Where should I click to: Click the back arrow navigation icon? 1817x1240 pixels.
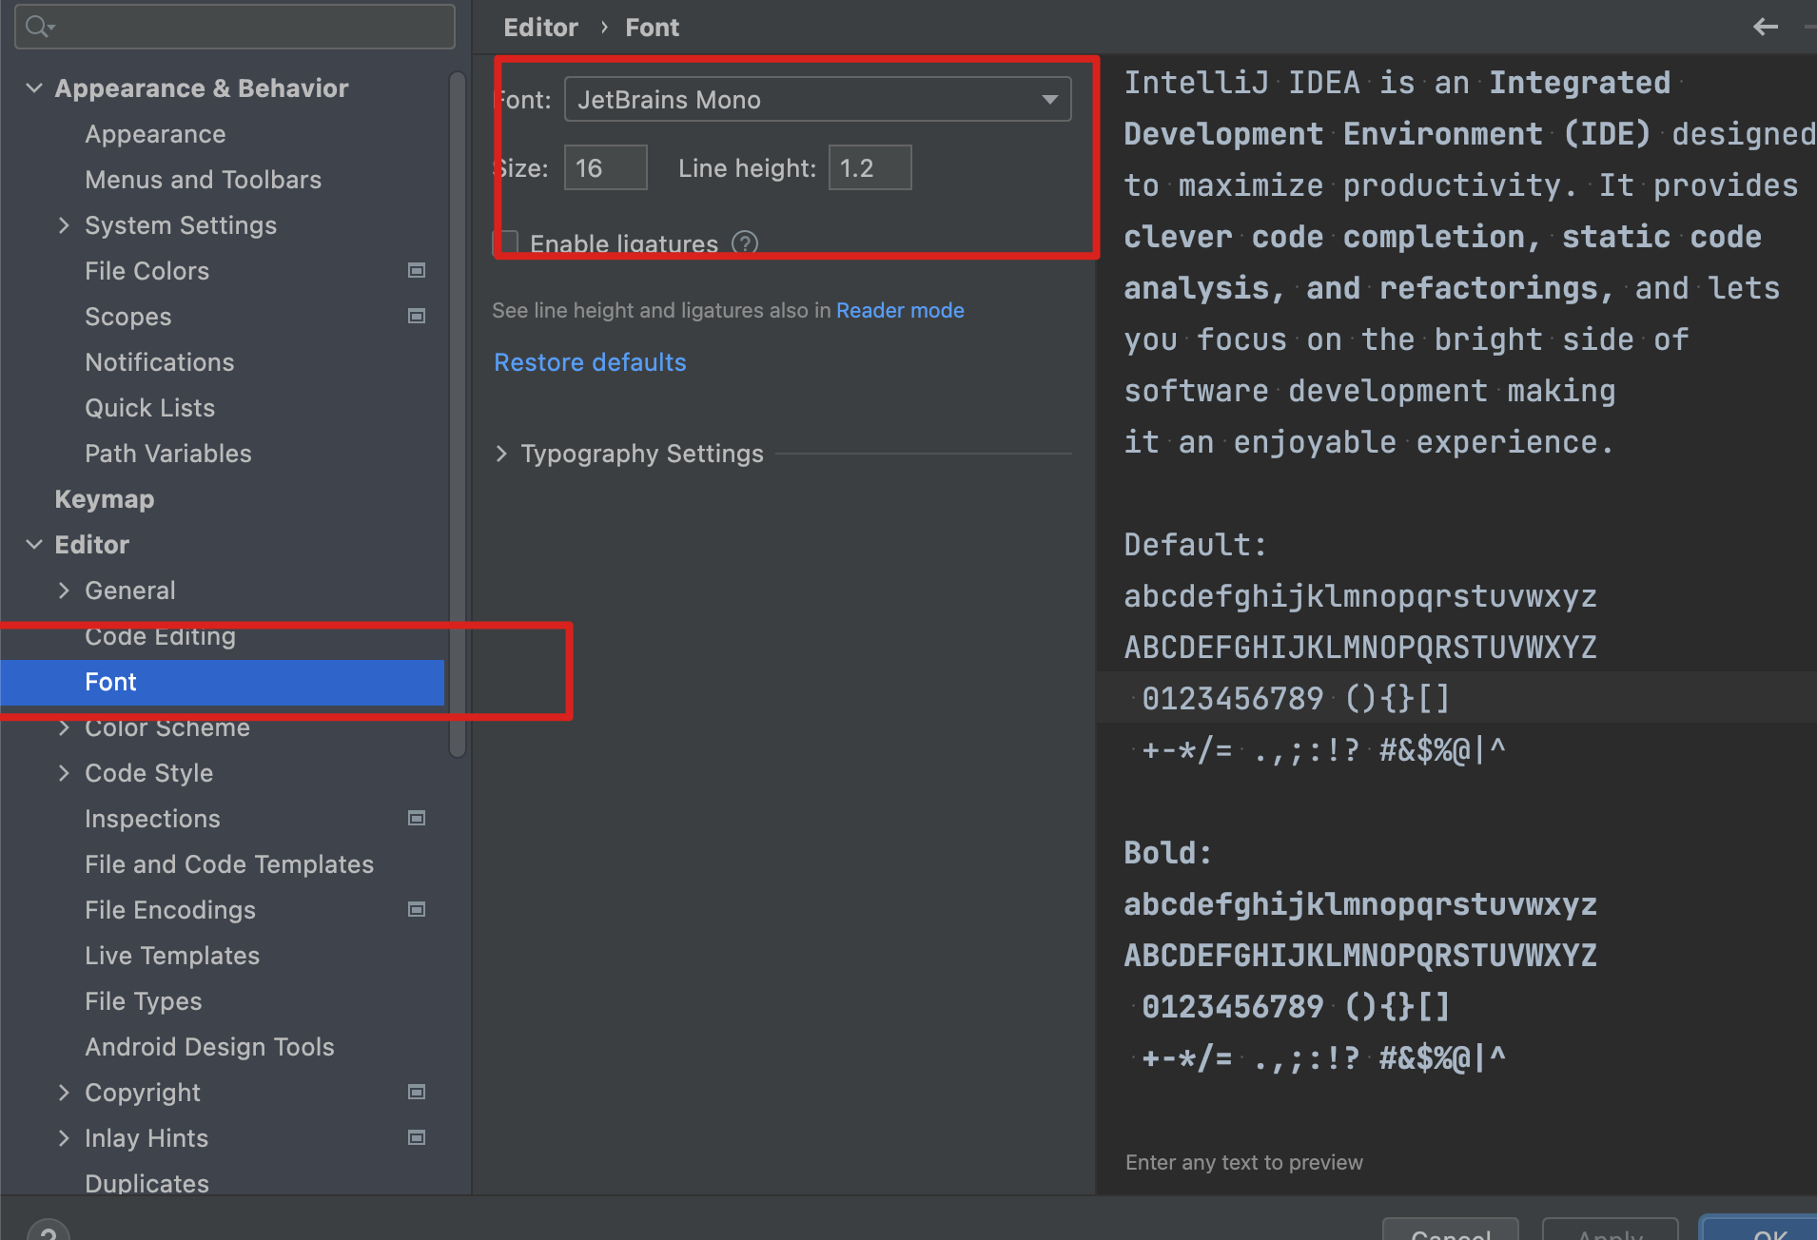(x=1765, y=27)
